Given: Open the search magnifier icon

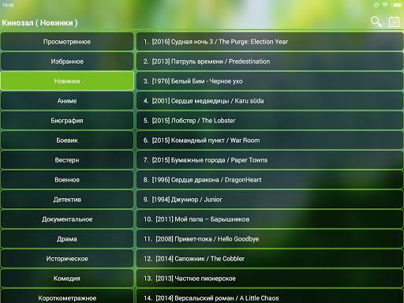Looking at the screenshot, I should point(376,21).
